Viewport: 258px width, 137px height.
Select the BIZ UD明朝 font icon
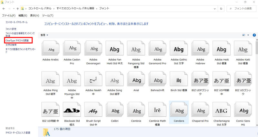tap(50, 110)
